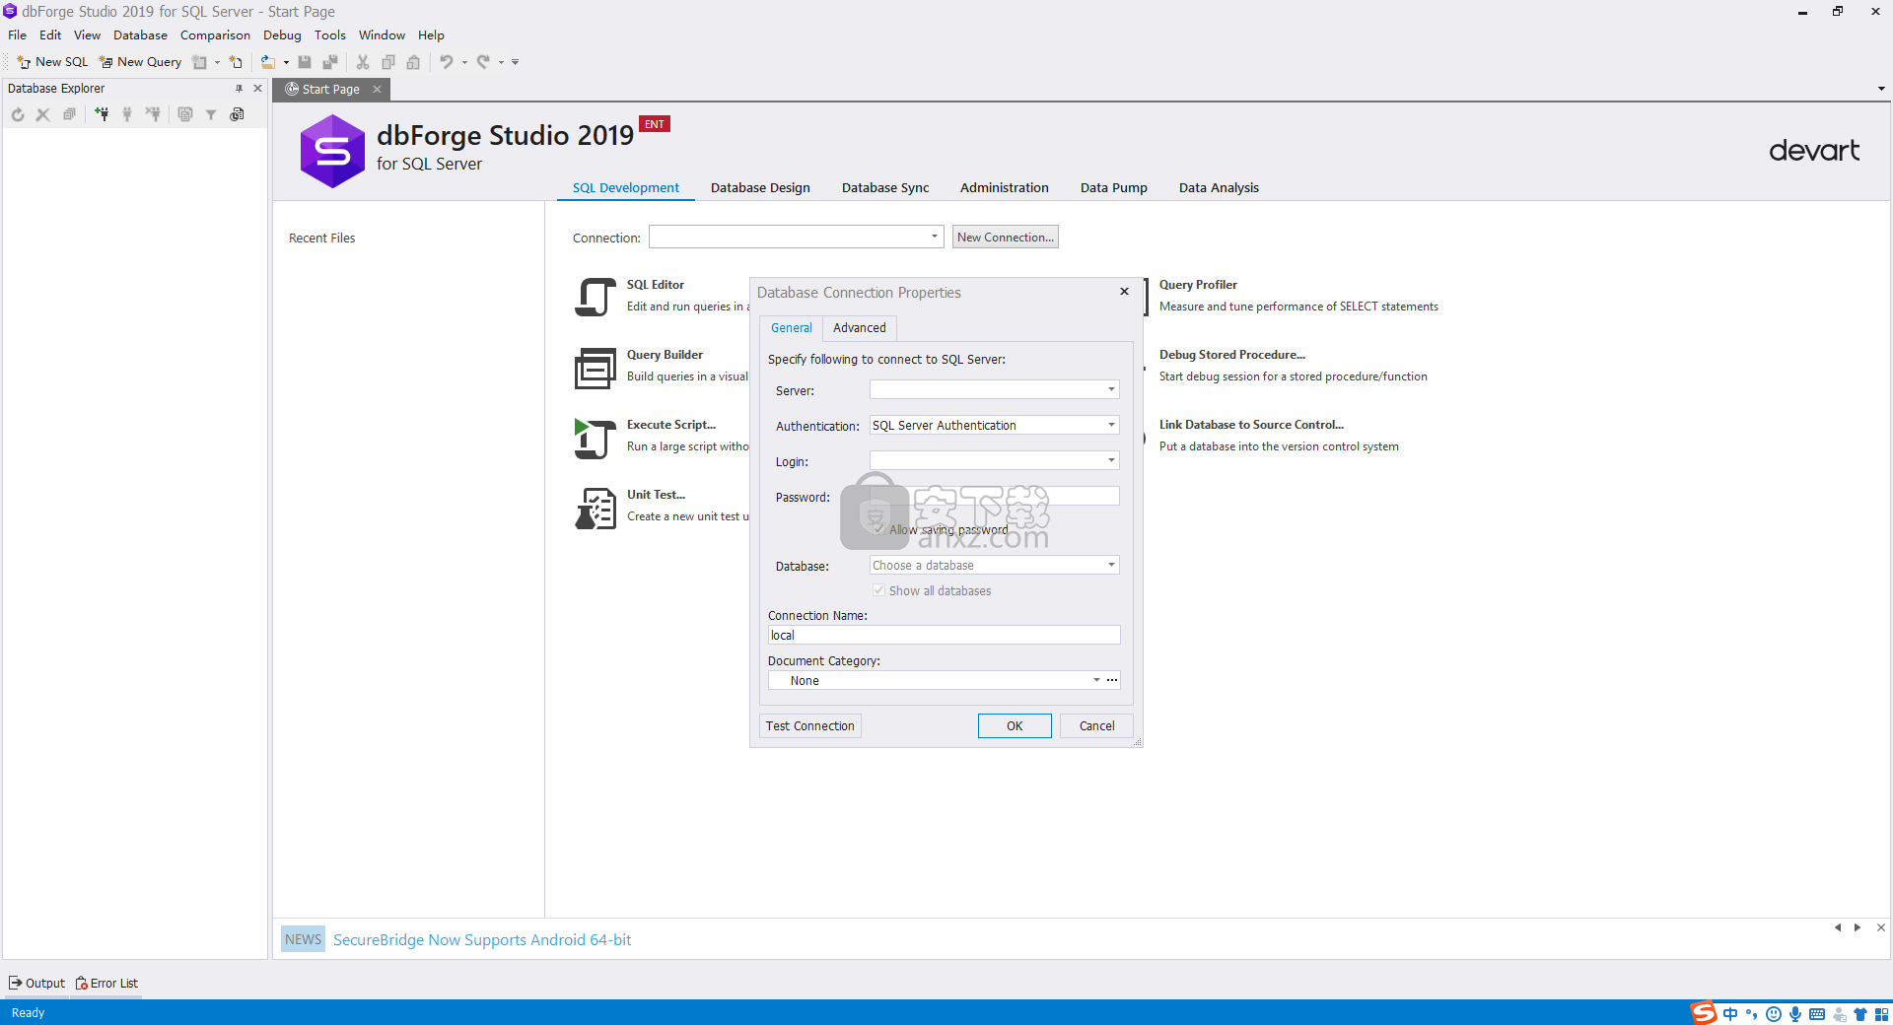This screenshot has width=1893, height=1025.
Task: Open the Query Builder icon
Action: [596, 369]
